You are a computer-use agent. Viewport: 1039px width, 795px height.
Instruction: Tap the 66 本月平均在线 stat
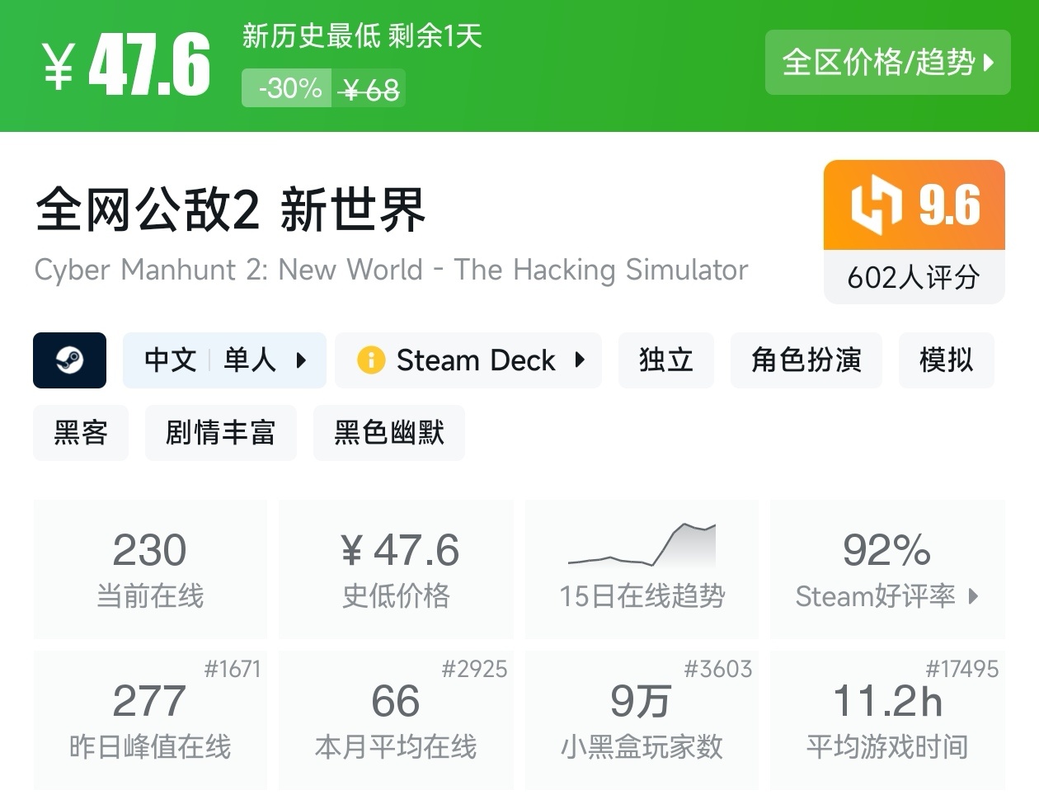click(396, 720)
